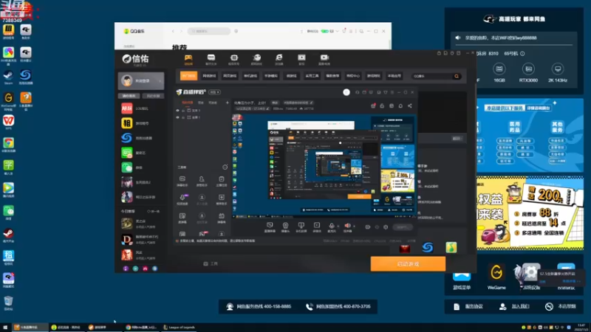This screenshot has width=591, height=332.
Task: Switch to League of Legends in taskbar
Action: [180, 328]
